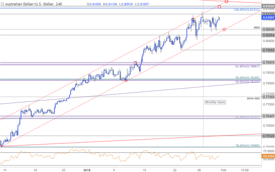Click the date axis label 2018
The width and height of the screenshot is (275, 172).
tap(87, 170)
